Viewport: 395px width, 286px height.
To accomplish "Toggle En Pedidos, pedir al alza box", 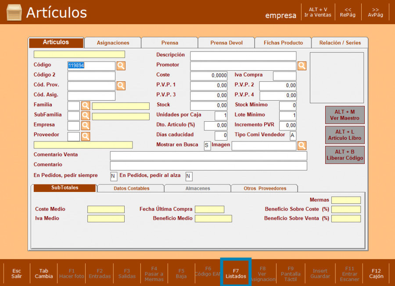I will [x=189, y=176].
